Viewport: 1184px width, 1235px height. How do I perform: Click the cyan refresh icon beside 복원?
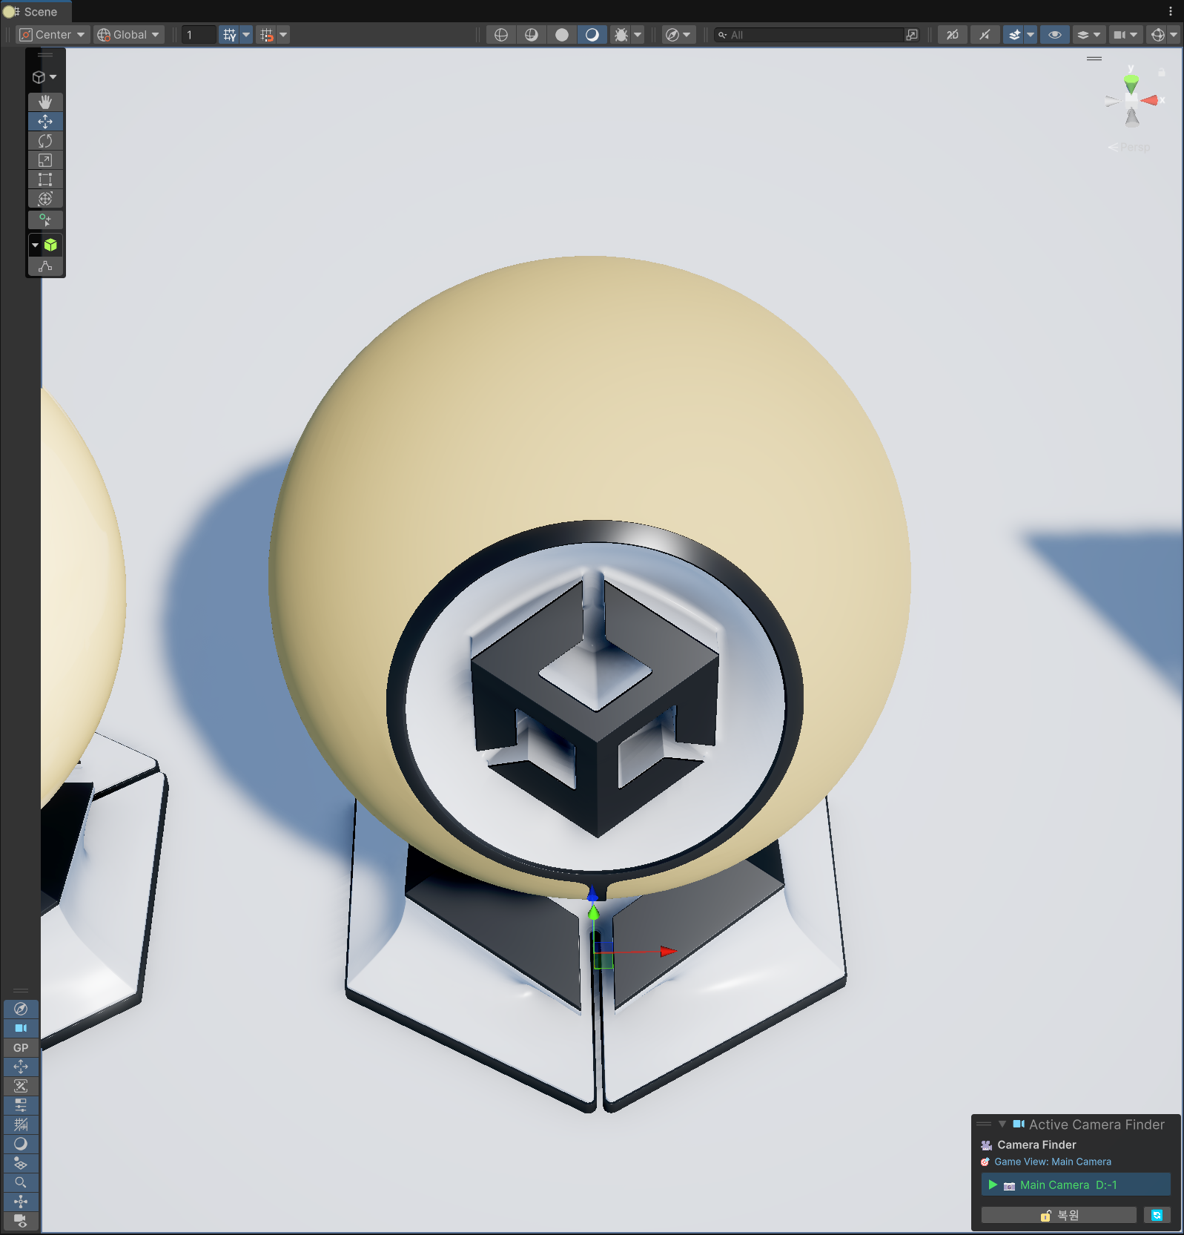pos(1157,1215)
